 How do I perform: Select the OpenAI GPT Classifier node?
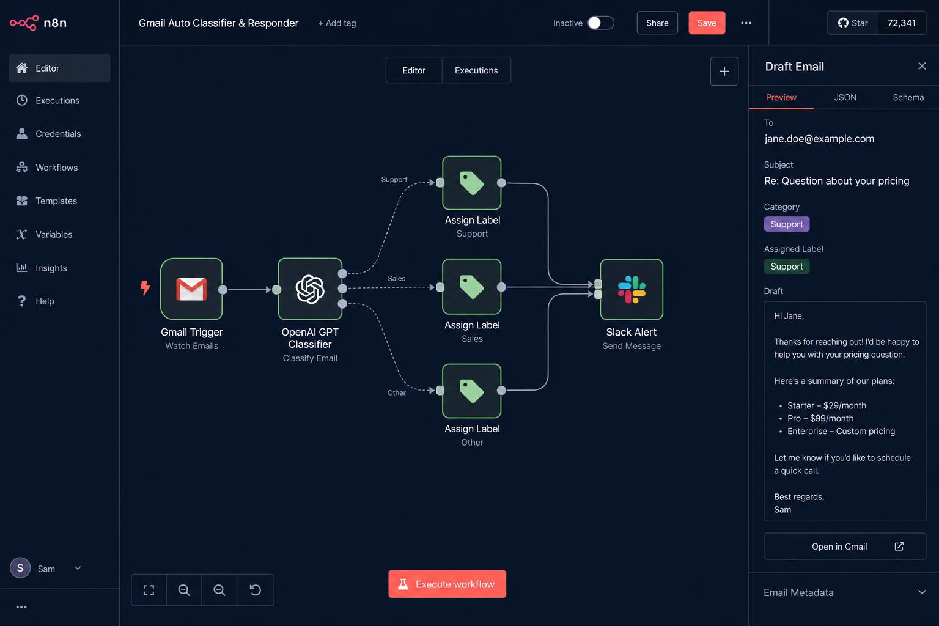click(x=310, y=289)
